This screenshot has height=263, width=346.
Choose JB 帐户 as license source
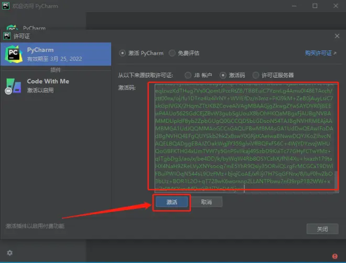click(188, 75)
